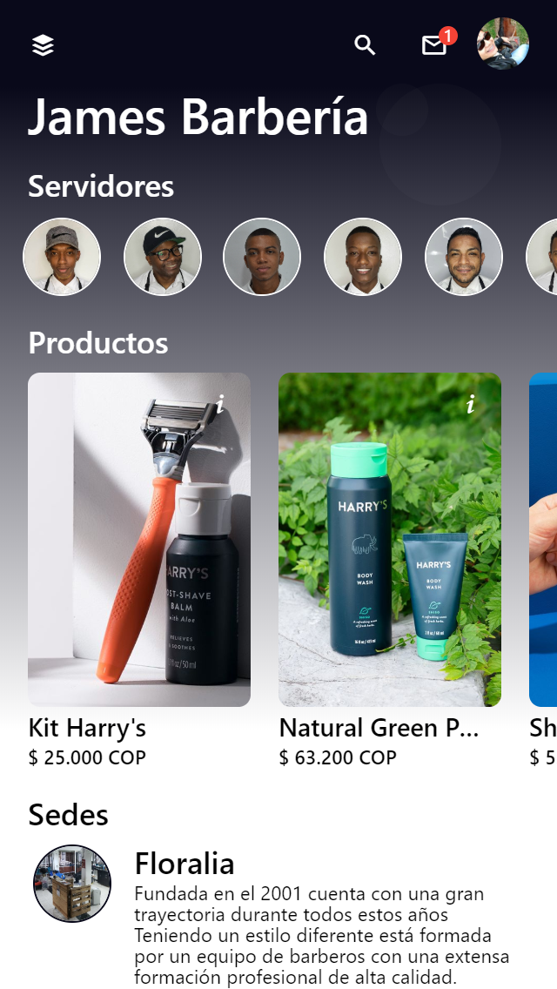Select the barber wearing gray Nike cap
Screen dimensions: 557x989
pos(62,257)
